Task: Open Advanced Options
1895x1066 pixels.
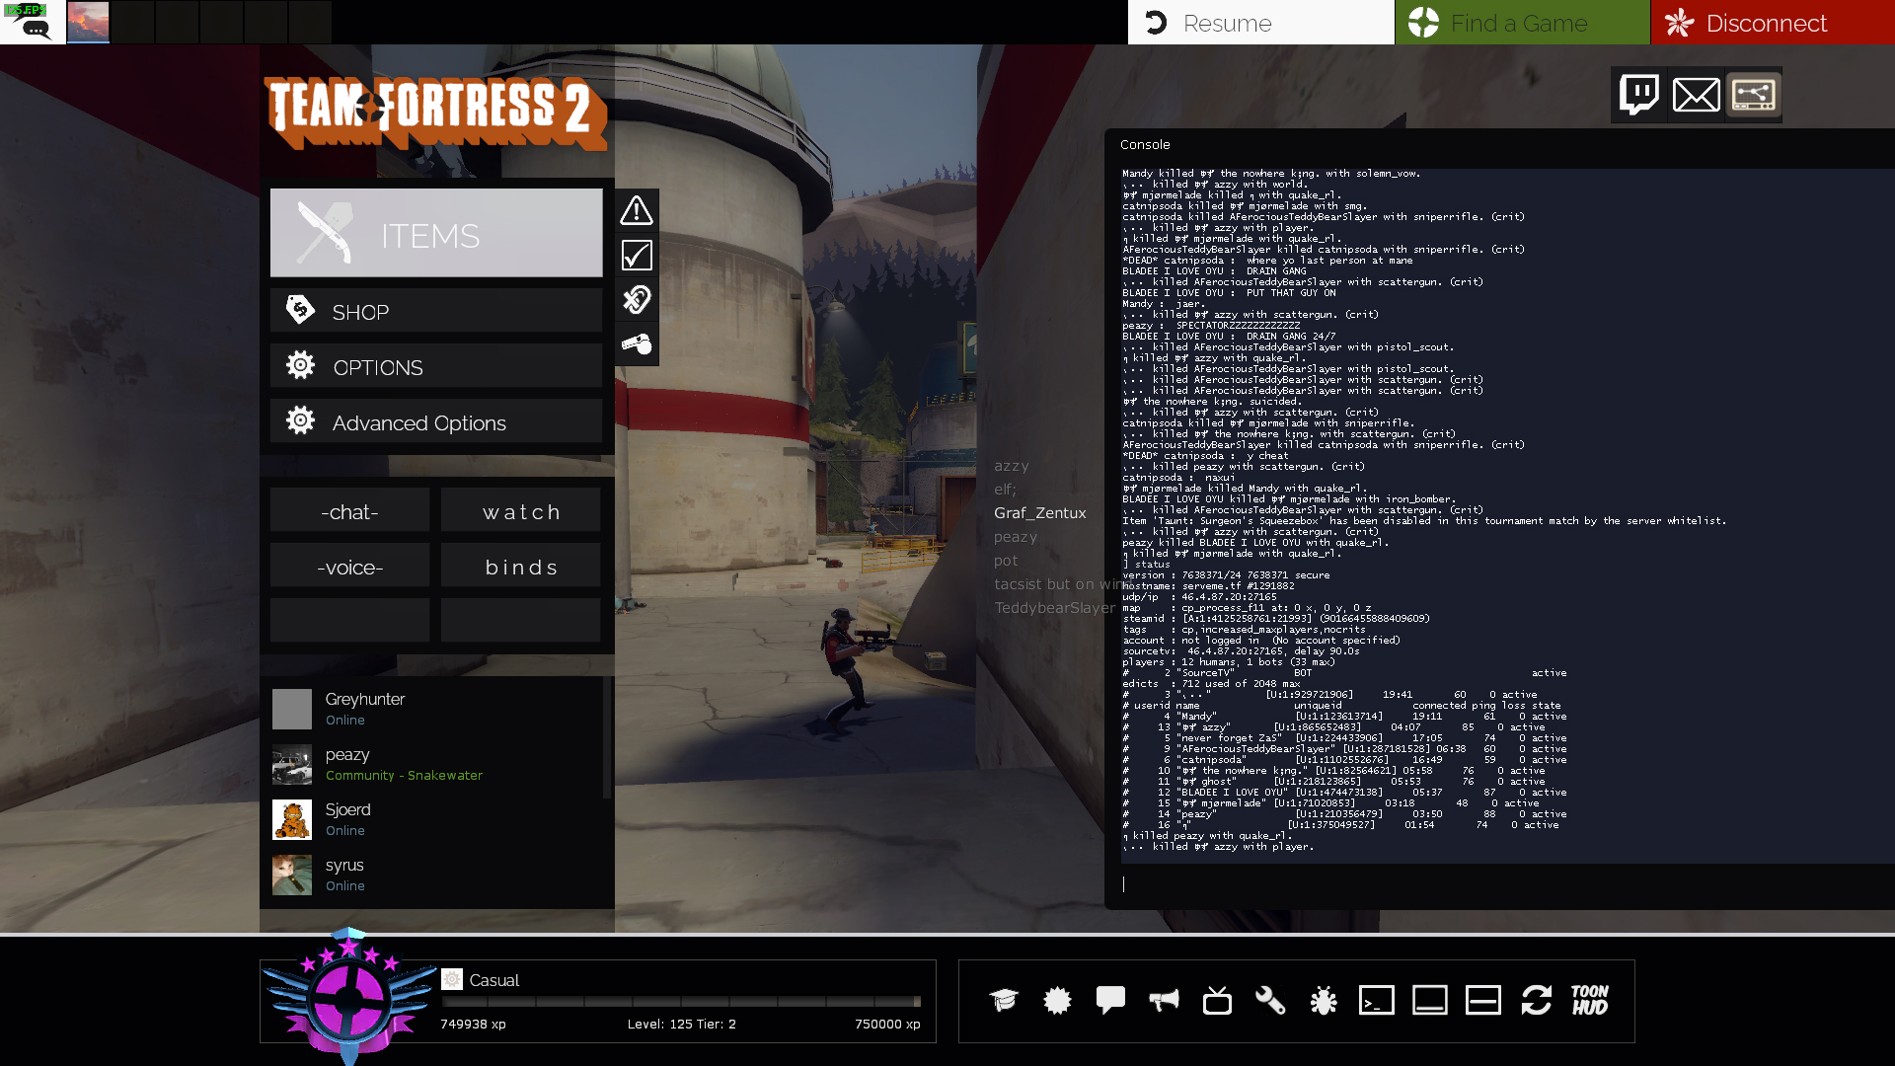Action: coord(436,421)
